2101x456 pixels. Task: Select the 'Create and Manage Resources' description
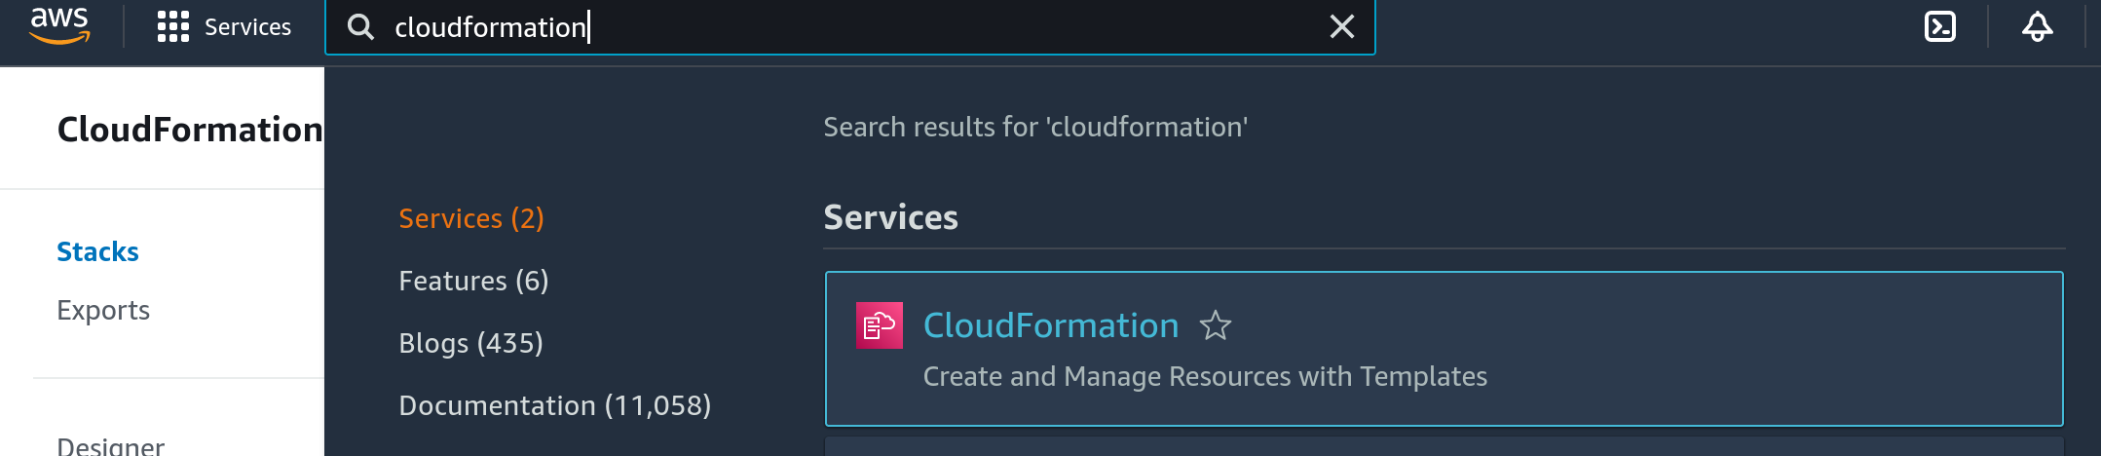pyautogui.click(x=1205, y=376)
